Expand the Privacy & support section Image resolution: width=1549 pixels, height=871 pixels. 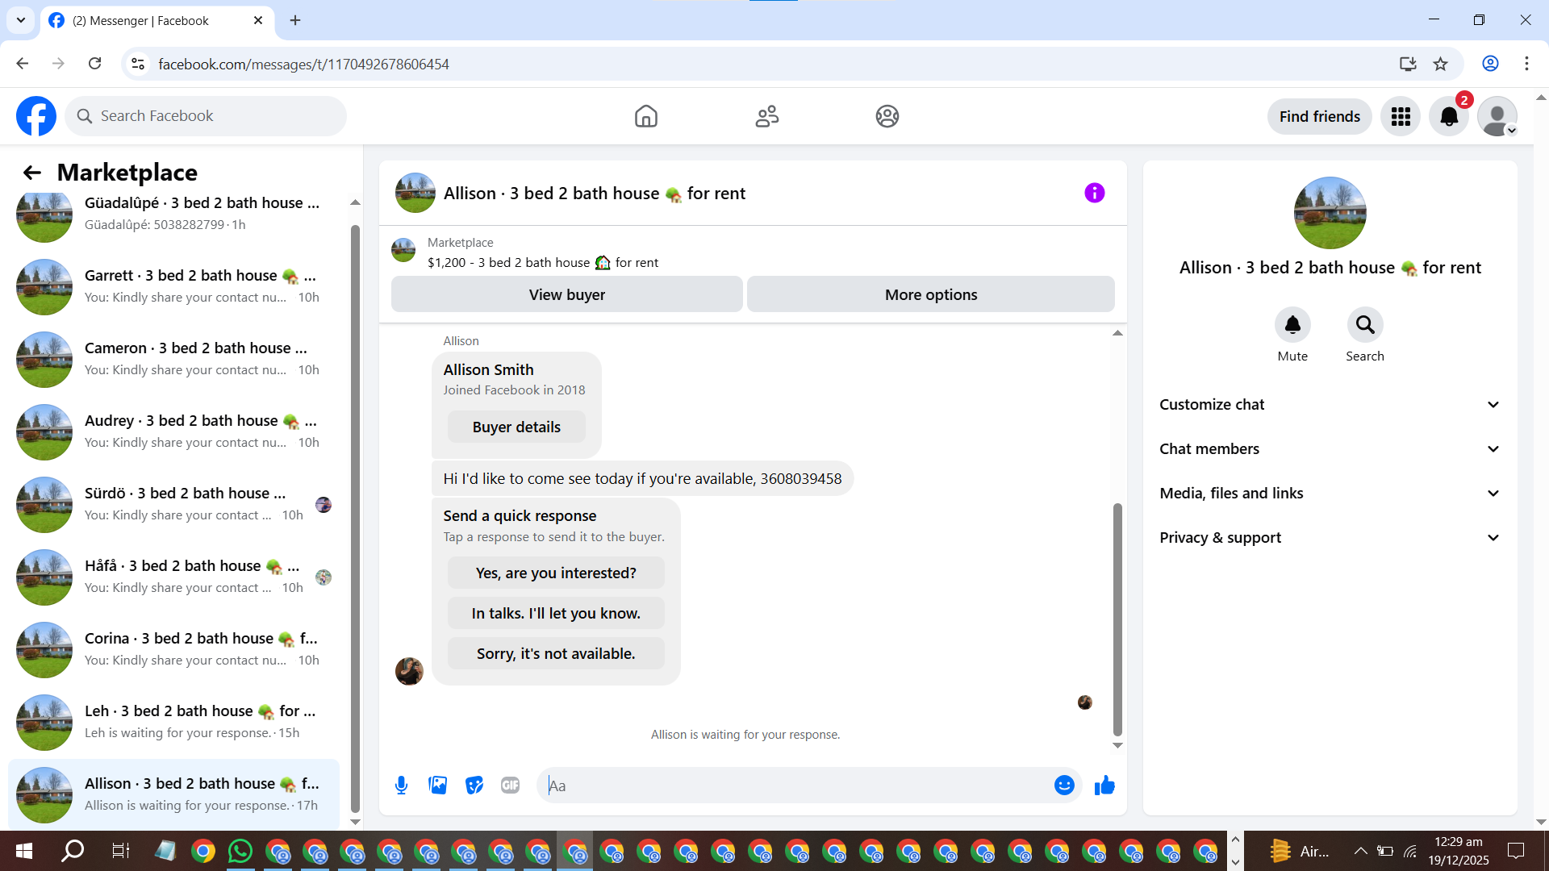(x=1330, y=538)
